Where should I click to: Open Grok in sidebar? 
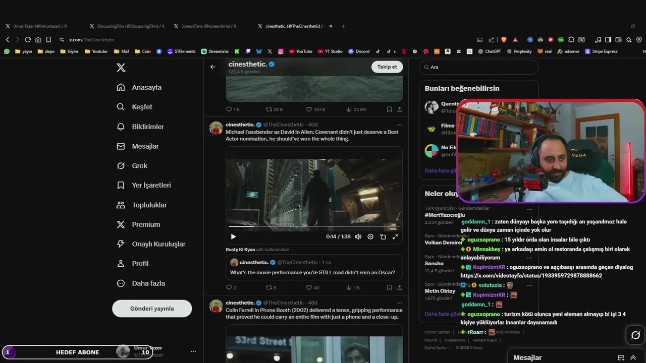point(132,166)
